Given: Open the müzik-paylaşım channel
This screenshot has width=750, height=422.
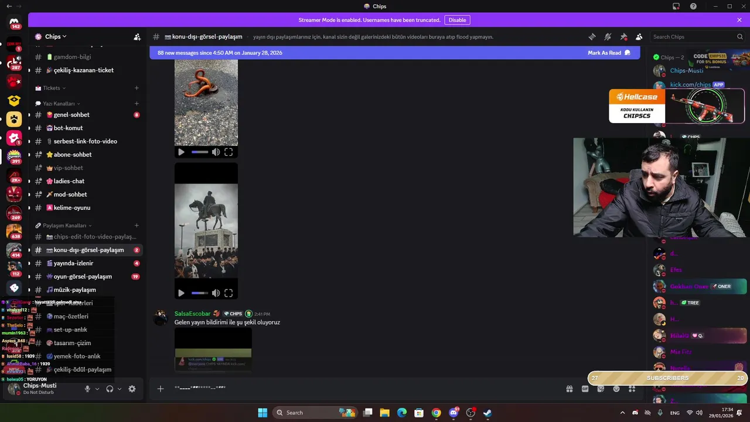Looking at the screenshot, I should point(87,290).
